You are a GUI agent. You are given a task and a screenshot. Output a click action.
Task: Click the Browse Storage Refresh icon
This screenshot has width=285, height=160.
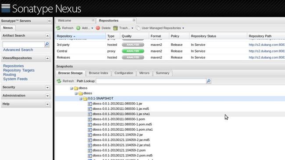click(x=59, y=81)
